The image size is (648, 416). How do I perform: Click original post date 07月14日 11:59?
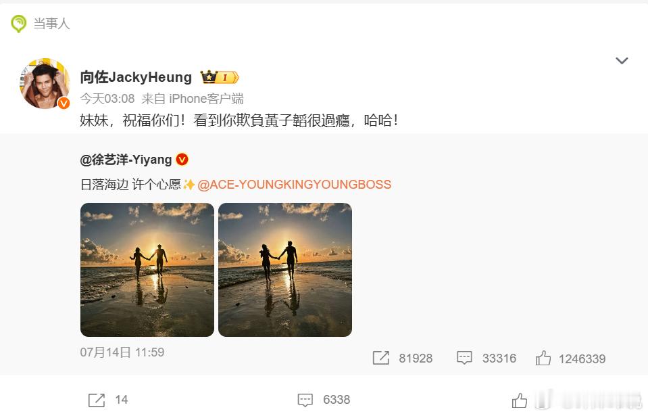coord(122,352)
